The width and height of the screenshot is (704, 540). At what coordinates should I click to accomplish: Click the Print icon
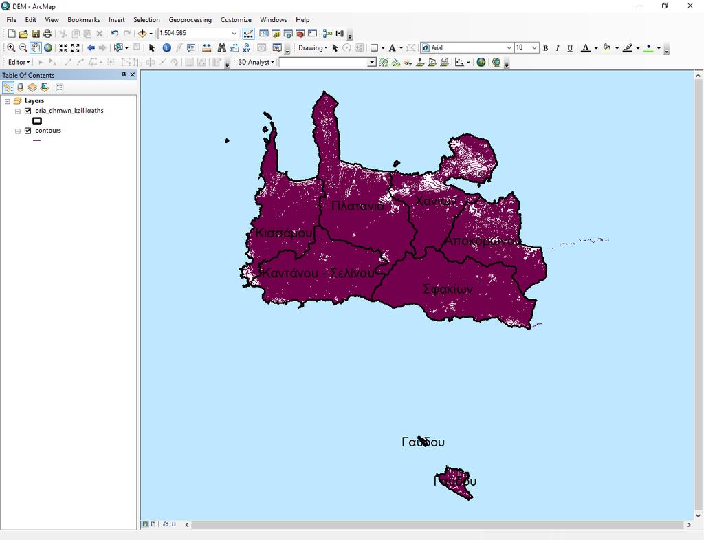point(47,33)
